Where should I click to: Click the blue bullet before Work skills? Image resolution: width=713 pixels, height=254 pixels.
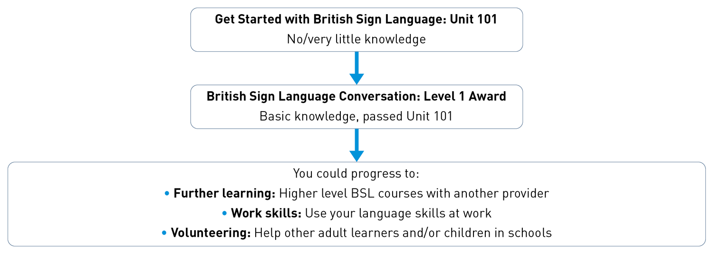click(x=224, y=214)
